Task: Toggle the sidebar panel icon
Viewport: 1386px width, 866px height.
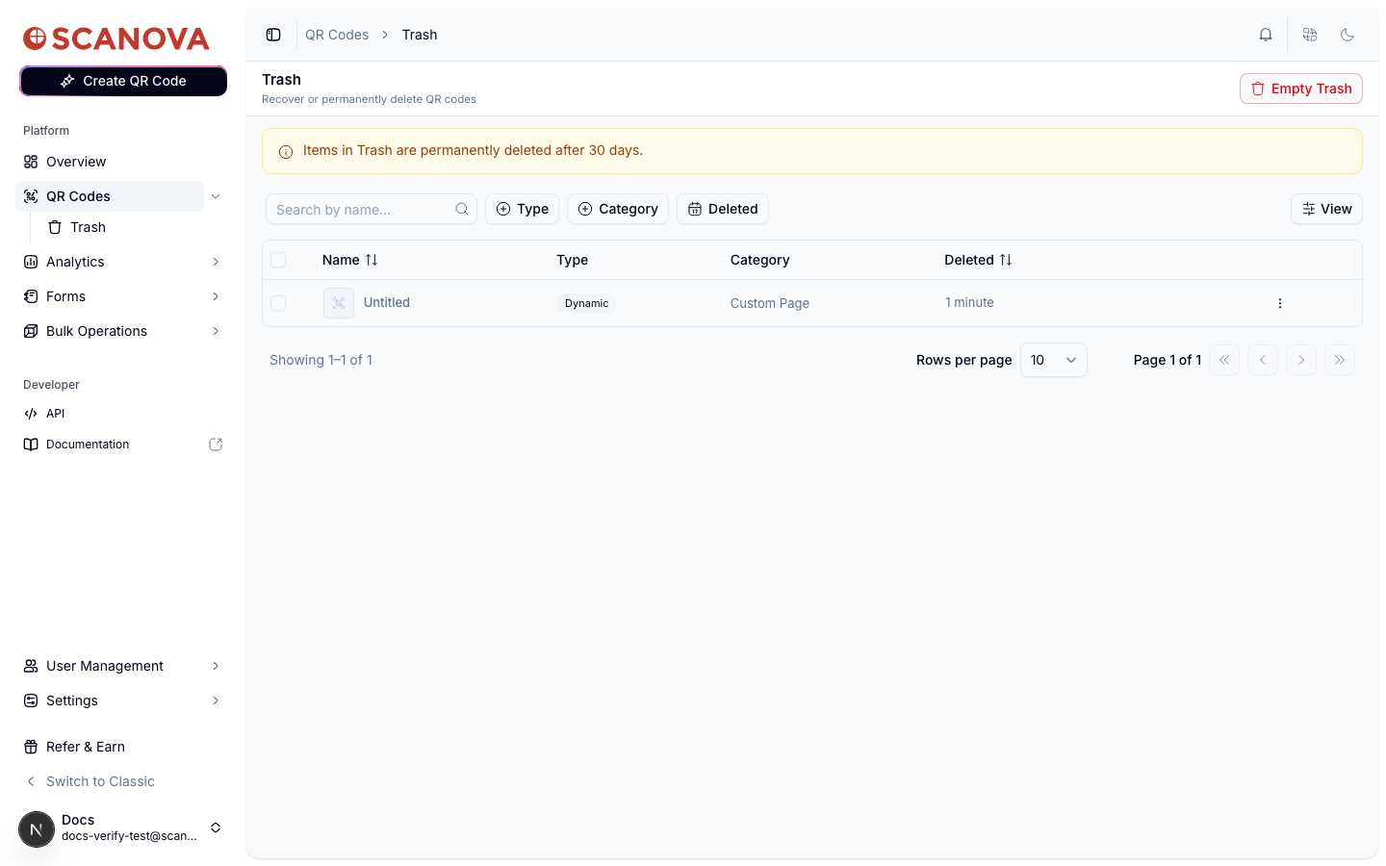Action: click(x=273, y=35)
